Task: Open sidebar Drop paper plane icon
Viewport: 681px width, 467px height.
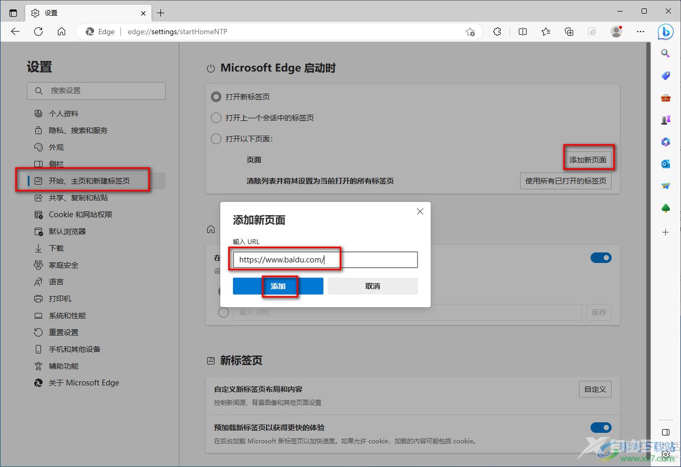Action: pos(665,186)
